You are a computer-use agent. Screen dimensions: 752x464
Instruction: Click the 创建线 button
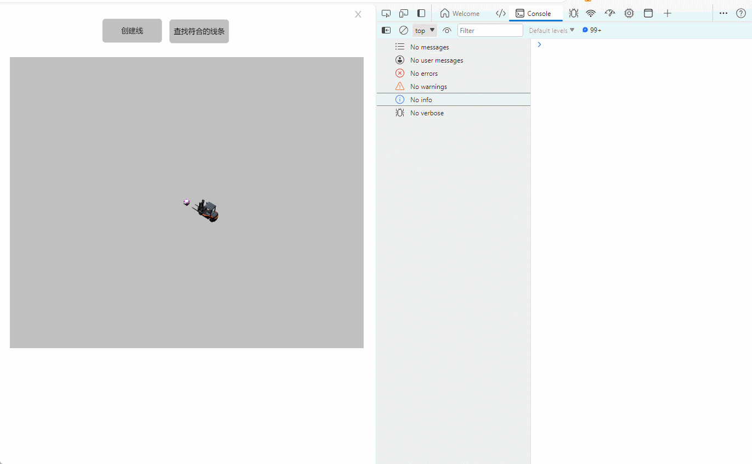pyautogui.click(x=132, y=31)
